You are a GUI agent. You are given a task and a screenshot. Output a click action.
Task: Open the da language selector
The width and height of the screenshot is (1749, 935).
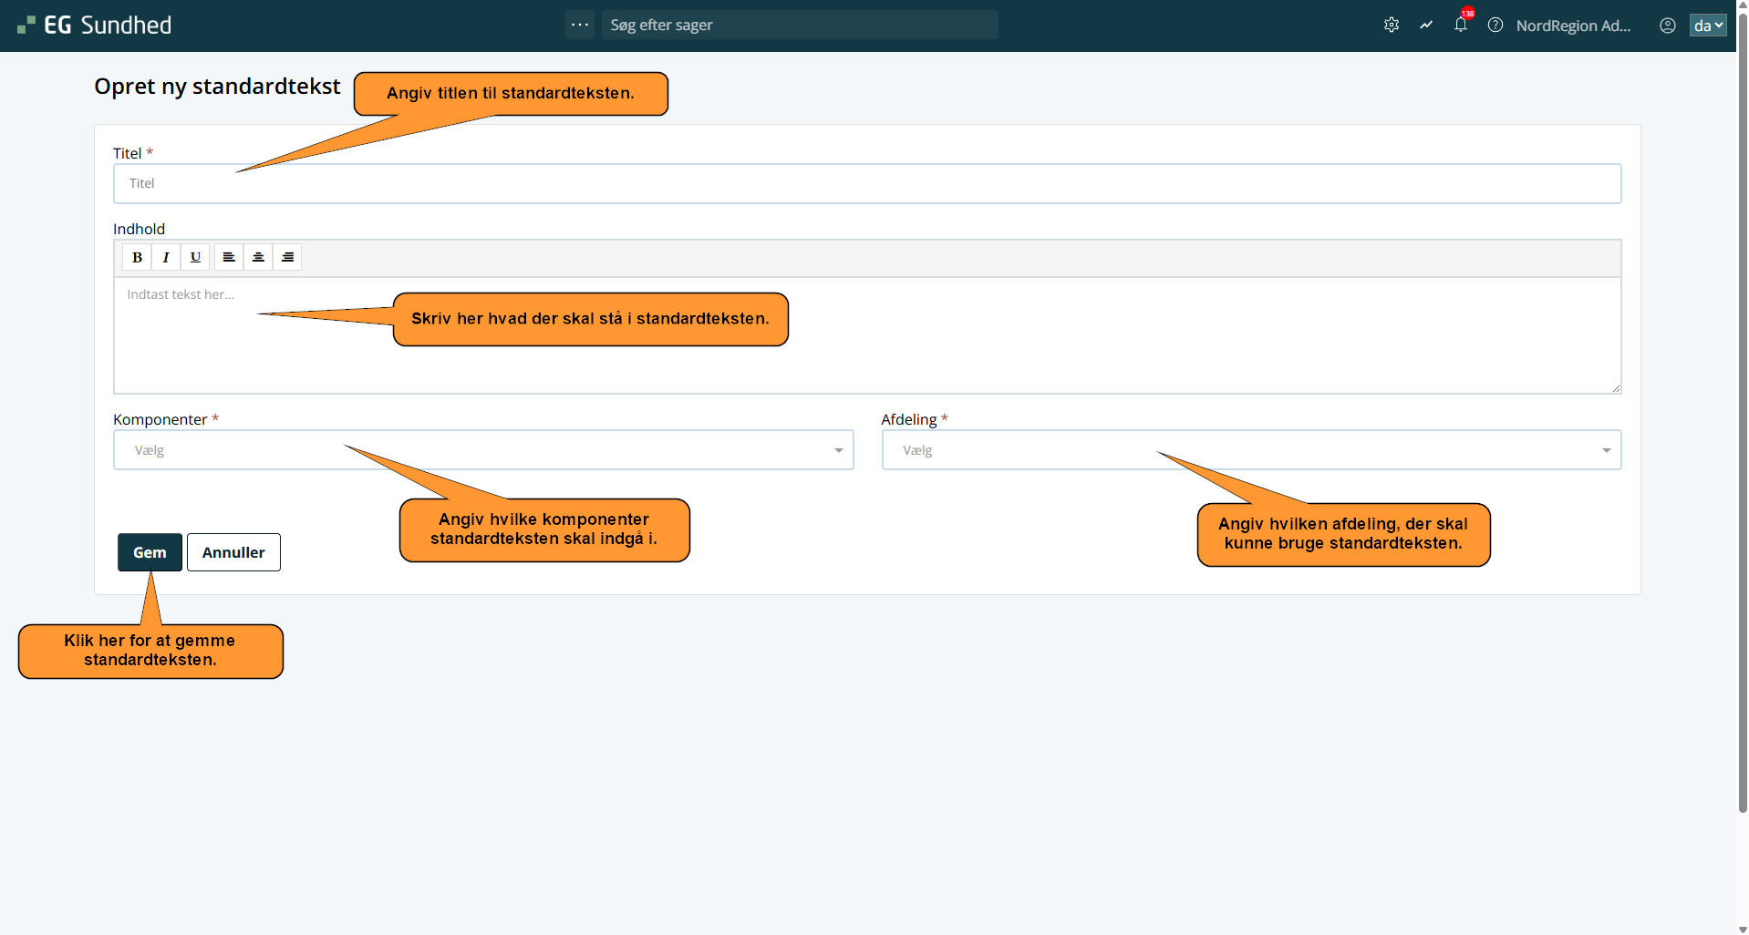tap(1707, 26)
